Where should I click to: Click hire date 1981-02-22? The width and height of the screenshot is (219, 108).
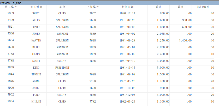click(127, 27)
